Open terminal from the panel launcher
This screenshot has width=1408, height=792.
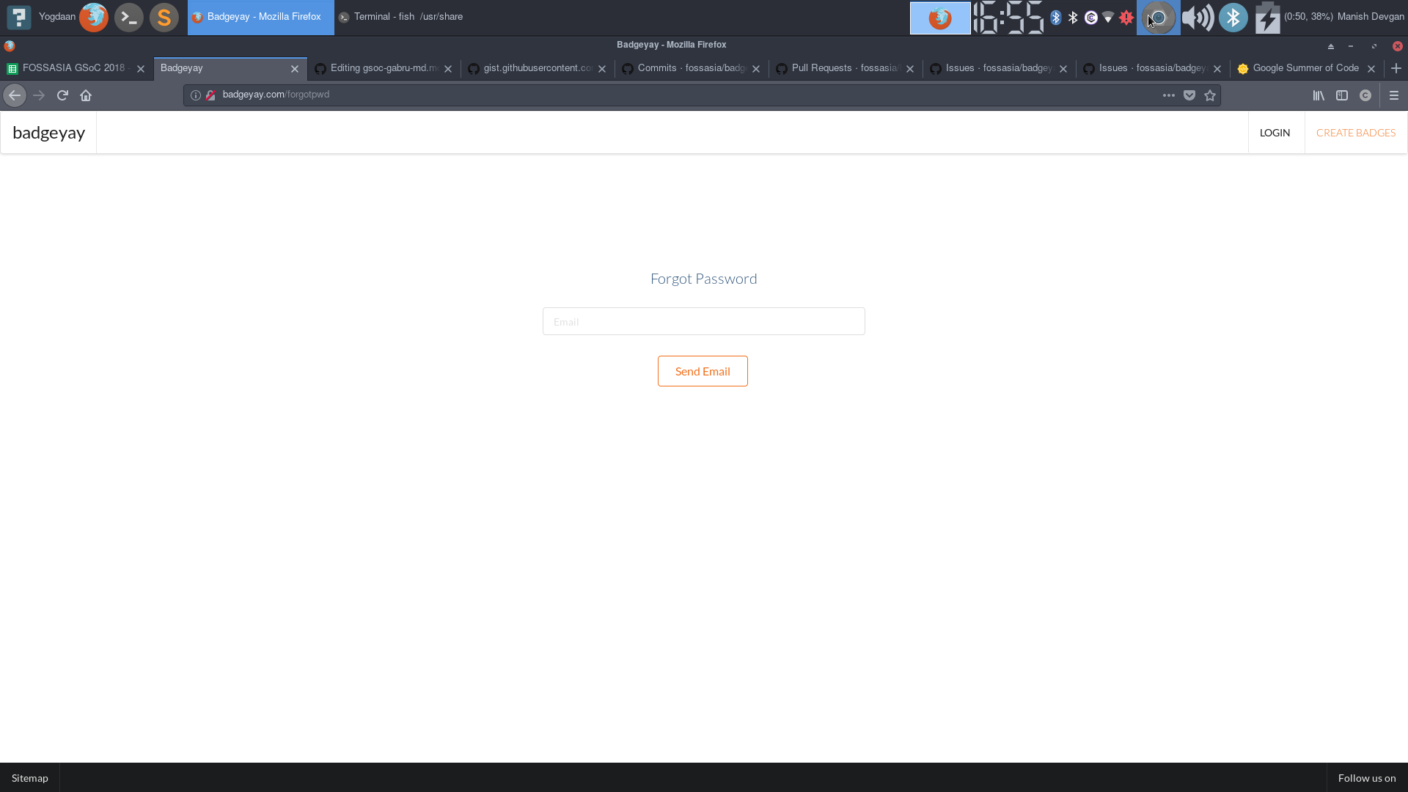coord(129,17)
